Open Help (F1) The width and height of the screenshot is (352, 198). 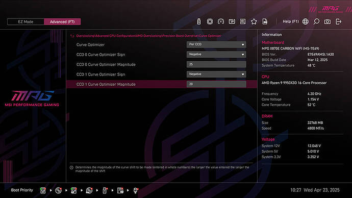[x=290, y=21]
